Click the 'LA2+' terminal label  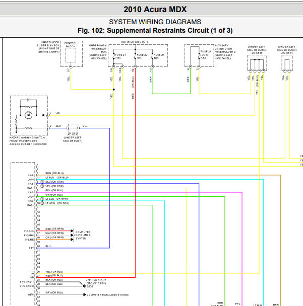[30, 197]
